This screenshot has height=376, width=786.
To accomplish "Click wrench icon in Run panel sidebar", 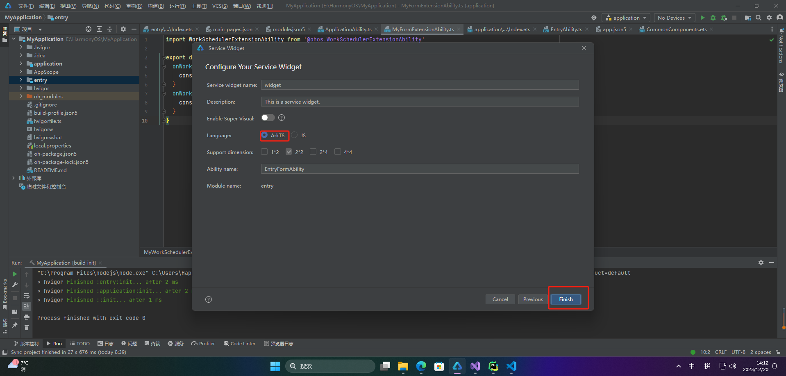I will click(x=15, y=285).
